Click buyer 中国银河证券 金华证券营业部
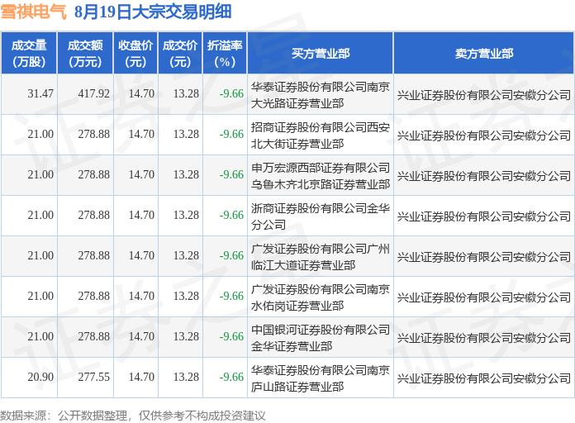 pos(321,338)
